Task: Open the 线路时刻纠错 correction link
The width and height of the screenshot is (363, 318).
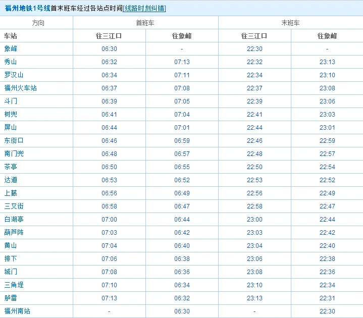Action: [x=145, y=8]
